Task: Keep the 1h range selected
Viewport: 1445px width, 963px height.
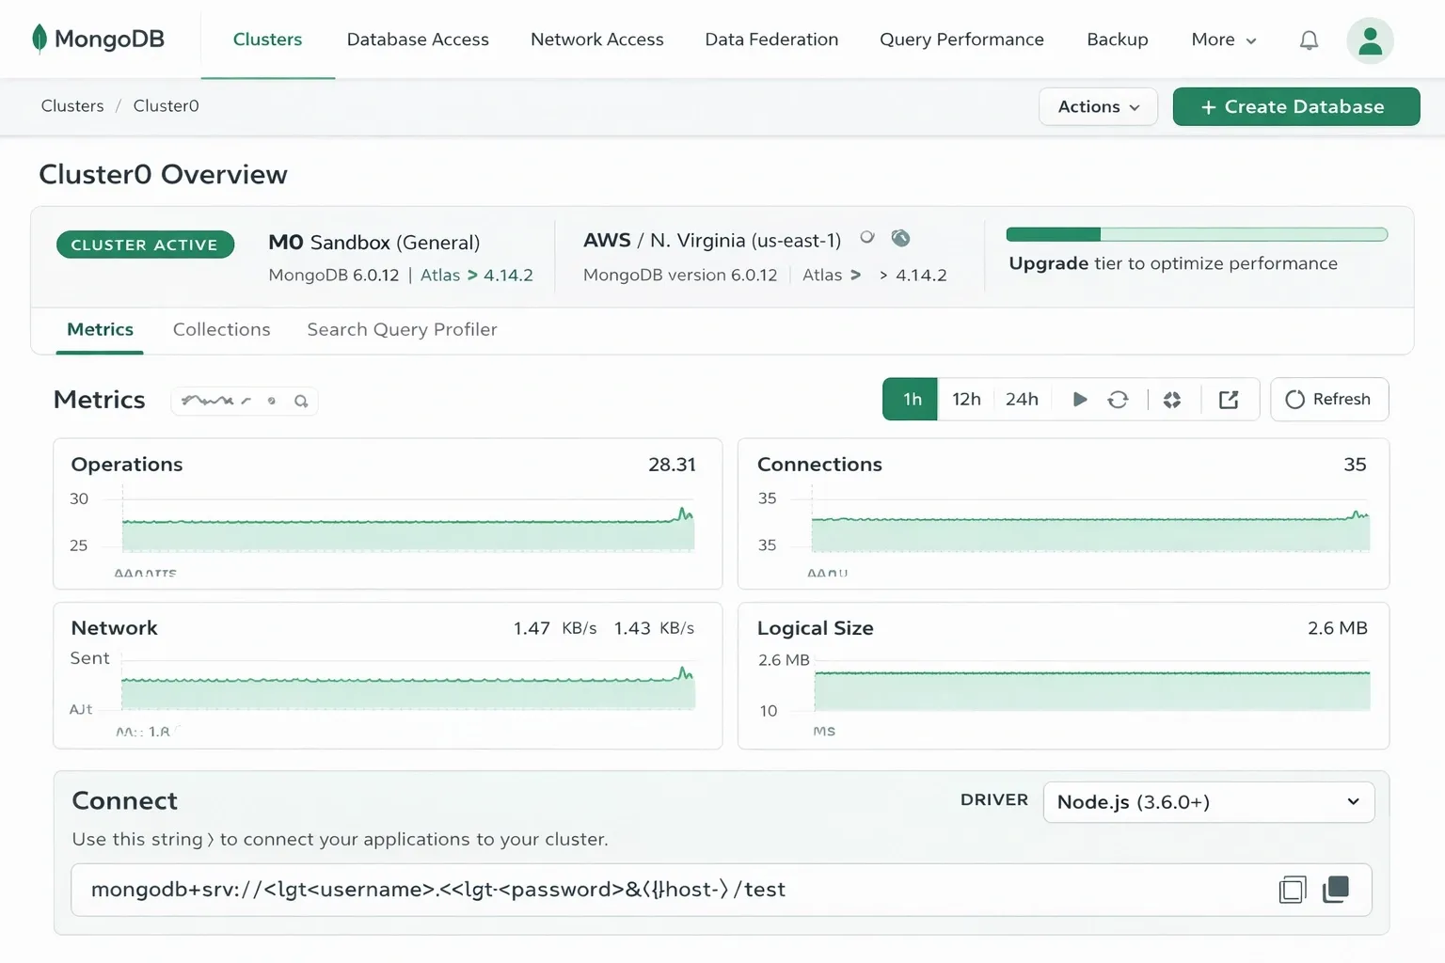Action: click(x=909, y=399)
